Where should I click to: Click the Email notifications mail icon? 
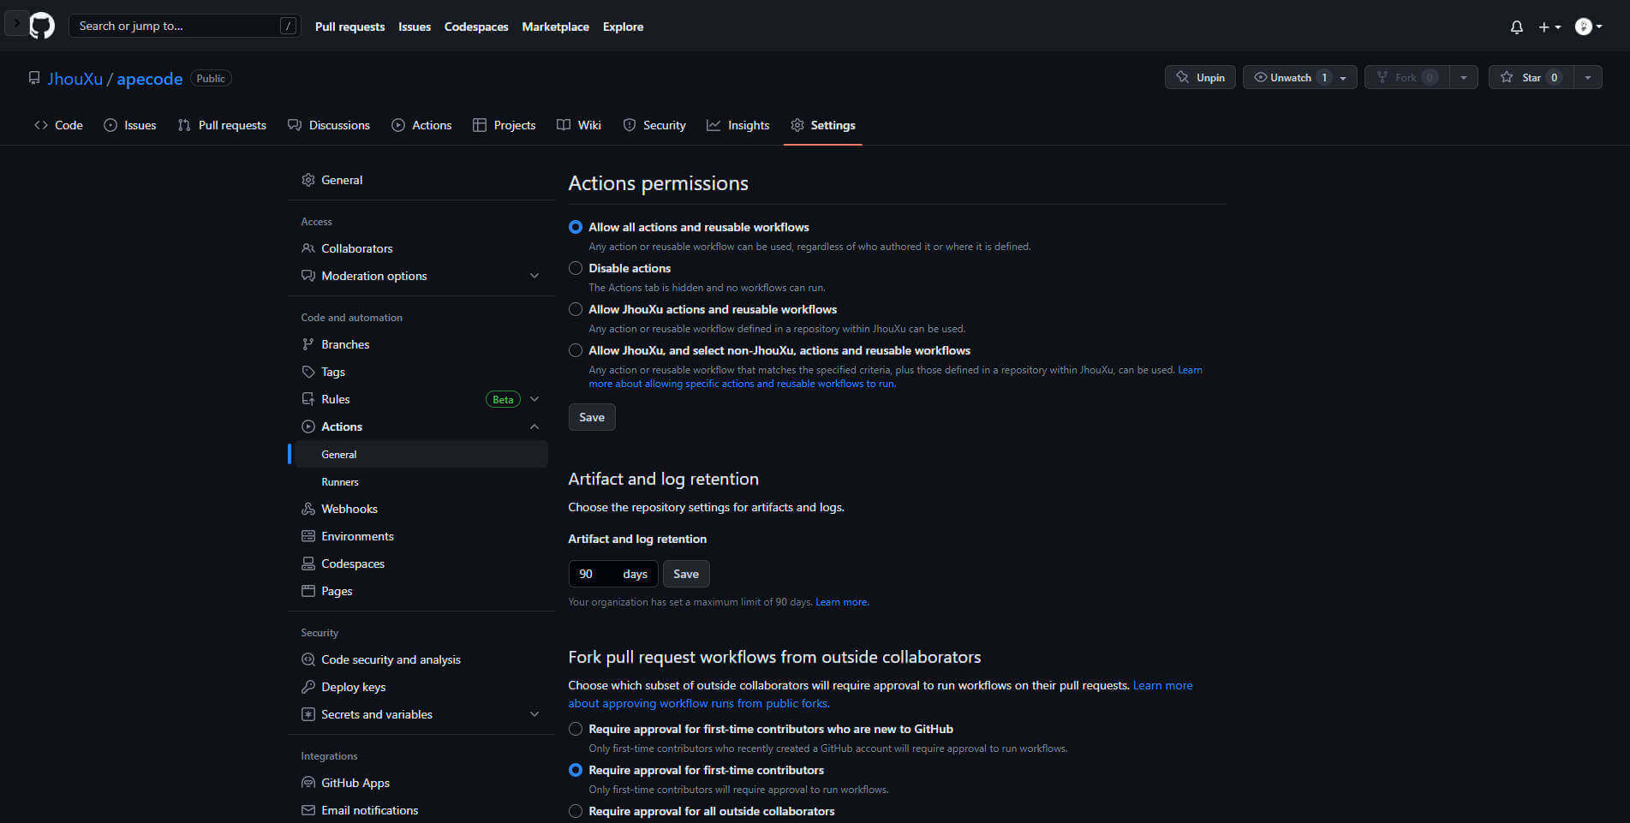308,810
